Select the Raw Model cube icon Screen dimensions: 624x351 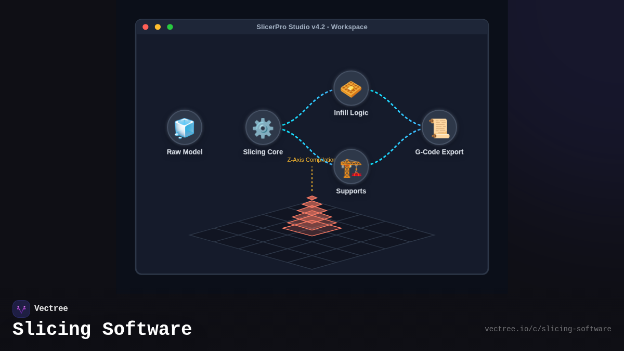point(185,126)
